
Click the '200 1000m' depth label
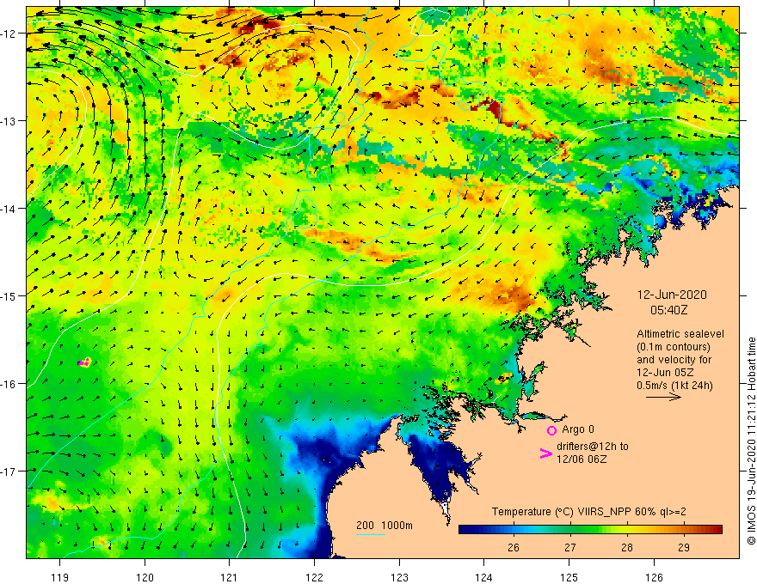click(x=385, y=526)
